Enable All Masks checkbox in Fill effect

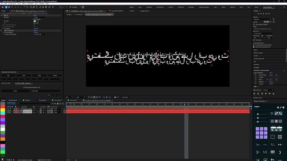34,19
